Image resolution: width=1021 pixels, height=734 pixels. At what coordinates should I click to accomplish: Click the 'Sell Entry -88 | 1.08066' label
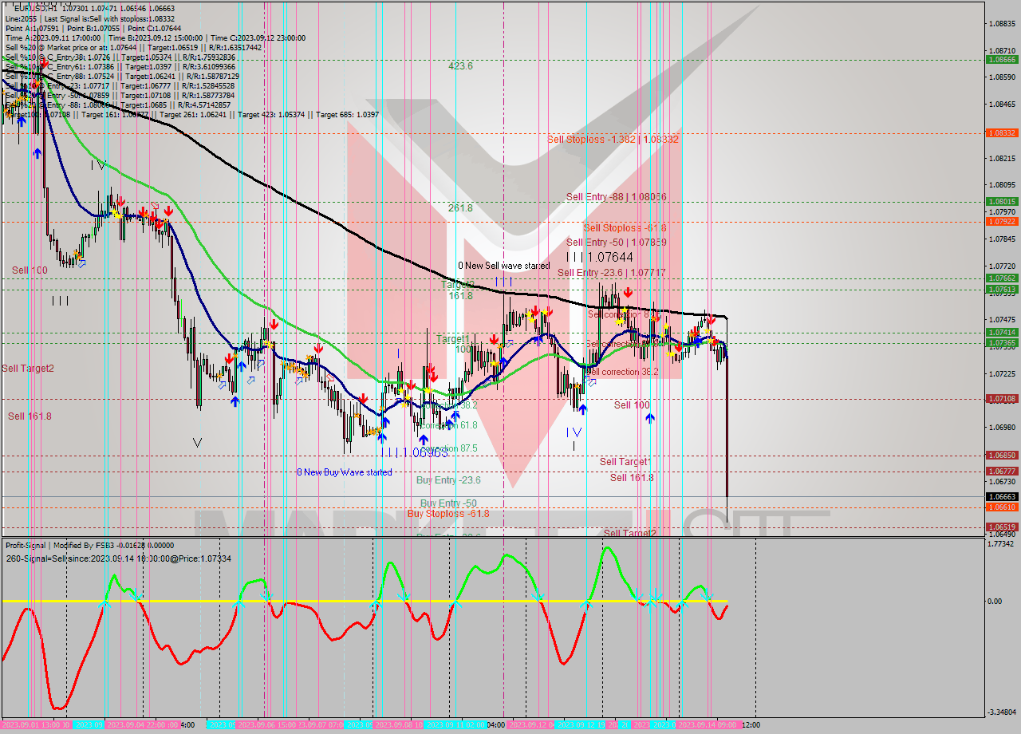point(617,196)
